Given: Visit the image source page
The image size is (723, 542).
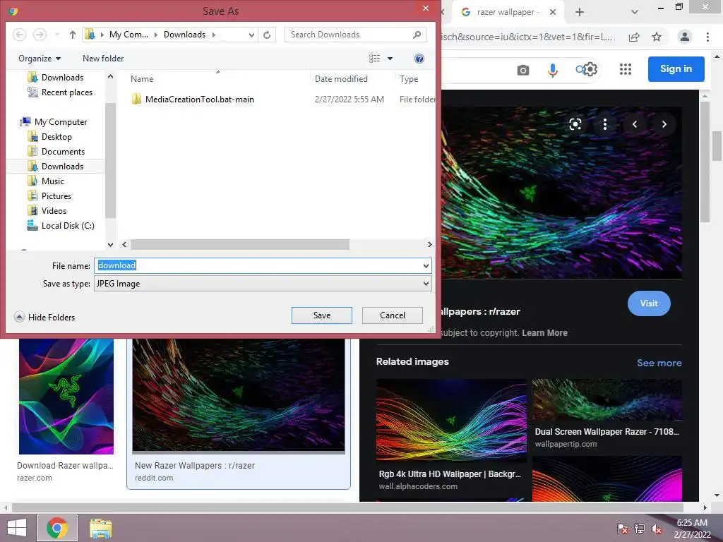Looking at the screenshot, I should pos(649,303).
